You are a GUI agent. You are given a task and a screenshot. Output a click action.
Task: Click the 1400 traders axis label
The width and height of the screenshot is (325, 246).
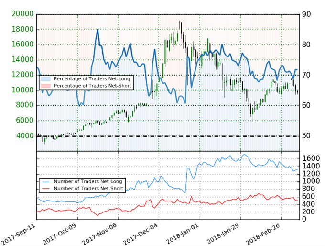pos(311,166)
